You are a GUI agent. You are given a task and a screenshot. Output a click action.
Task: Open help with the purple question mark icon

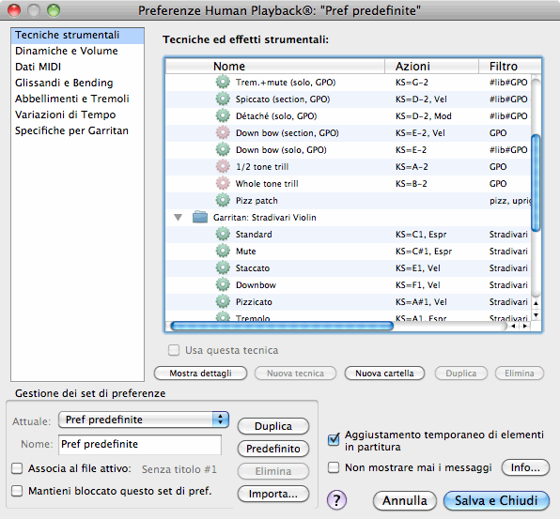(336, 499)
